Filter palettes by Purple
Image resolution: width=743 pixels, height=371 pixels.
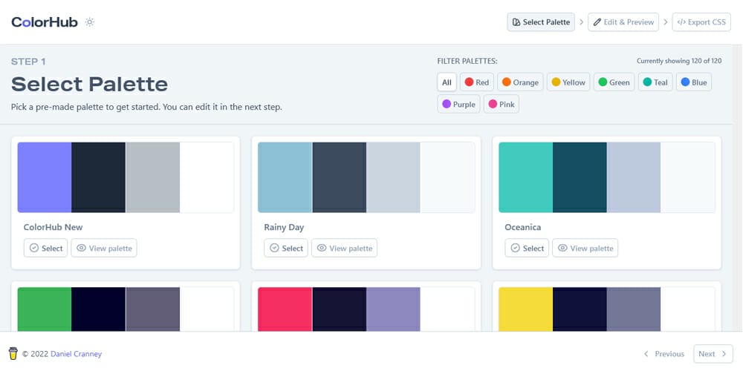click(458, 104)
